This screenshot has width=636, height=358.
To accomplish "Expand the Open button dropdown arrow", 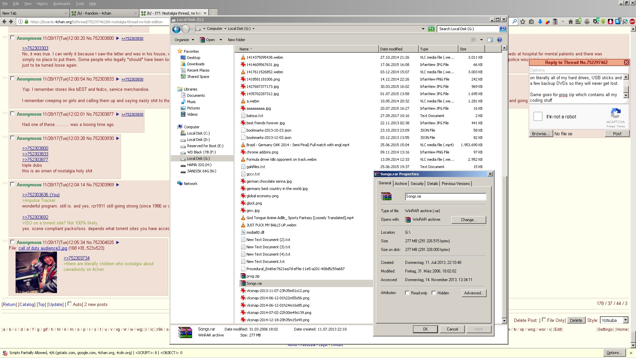I will [x=221, y=40].
